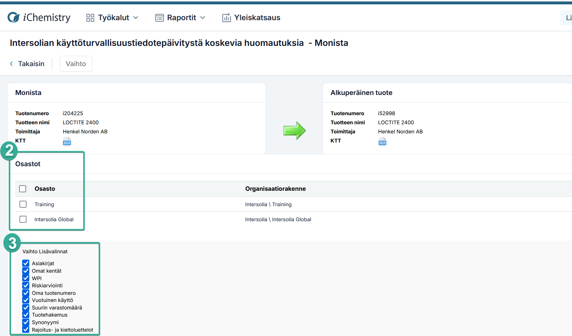This screenshot has height=336, width=572.
Task: Uncheck the Synonyymi option
Action: [26, 322]
